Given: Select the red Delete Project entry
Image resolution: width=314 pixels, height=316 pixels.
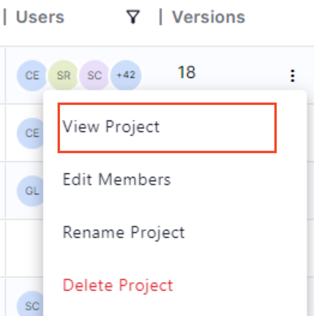Looking at the screenshot, I should [x=118, y=285].
